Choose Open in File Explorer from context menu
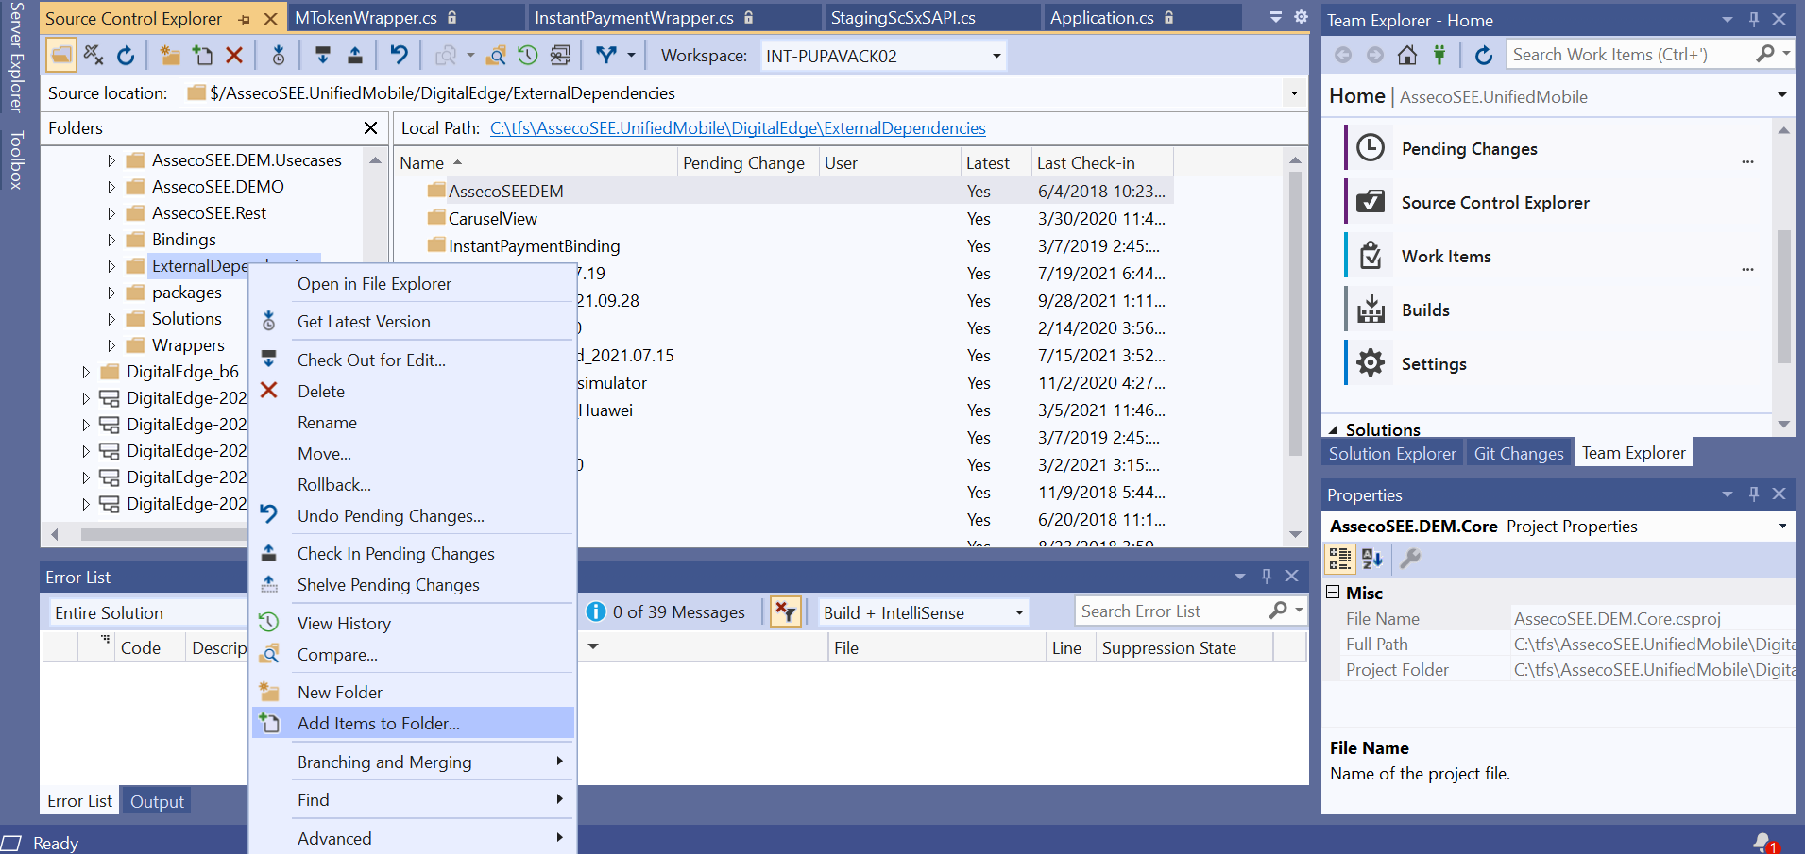Image resolution: width=1805 pixels, height=854 pixels. pos(413,284)
